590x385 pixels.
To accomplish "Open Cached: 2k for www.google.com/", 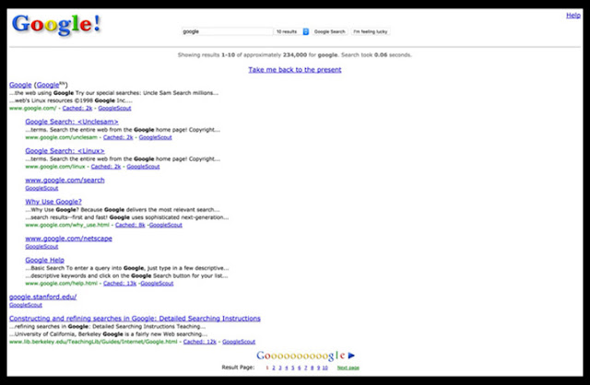I will pos(77,109).
